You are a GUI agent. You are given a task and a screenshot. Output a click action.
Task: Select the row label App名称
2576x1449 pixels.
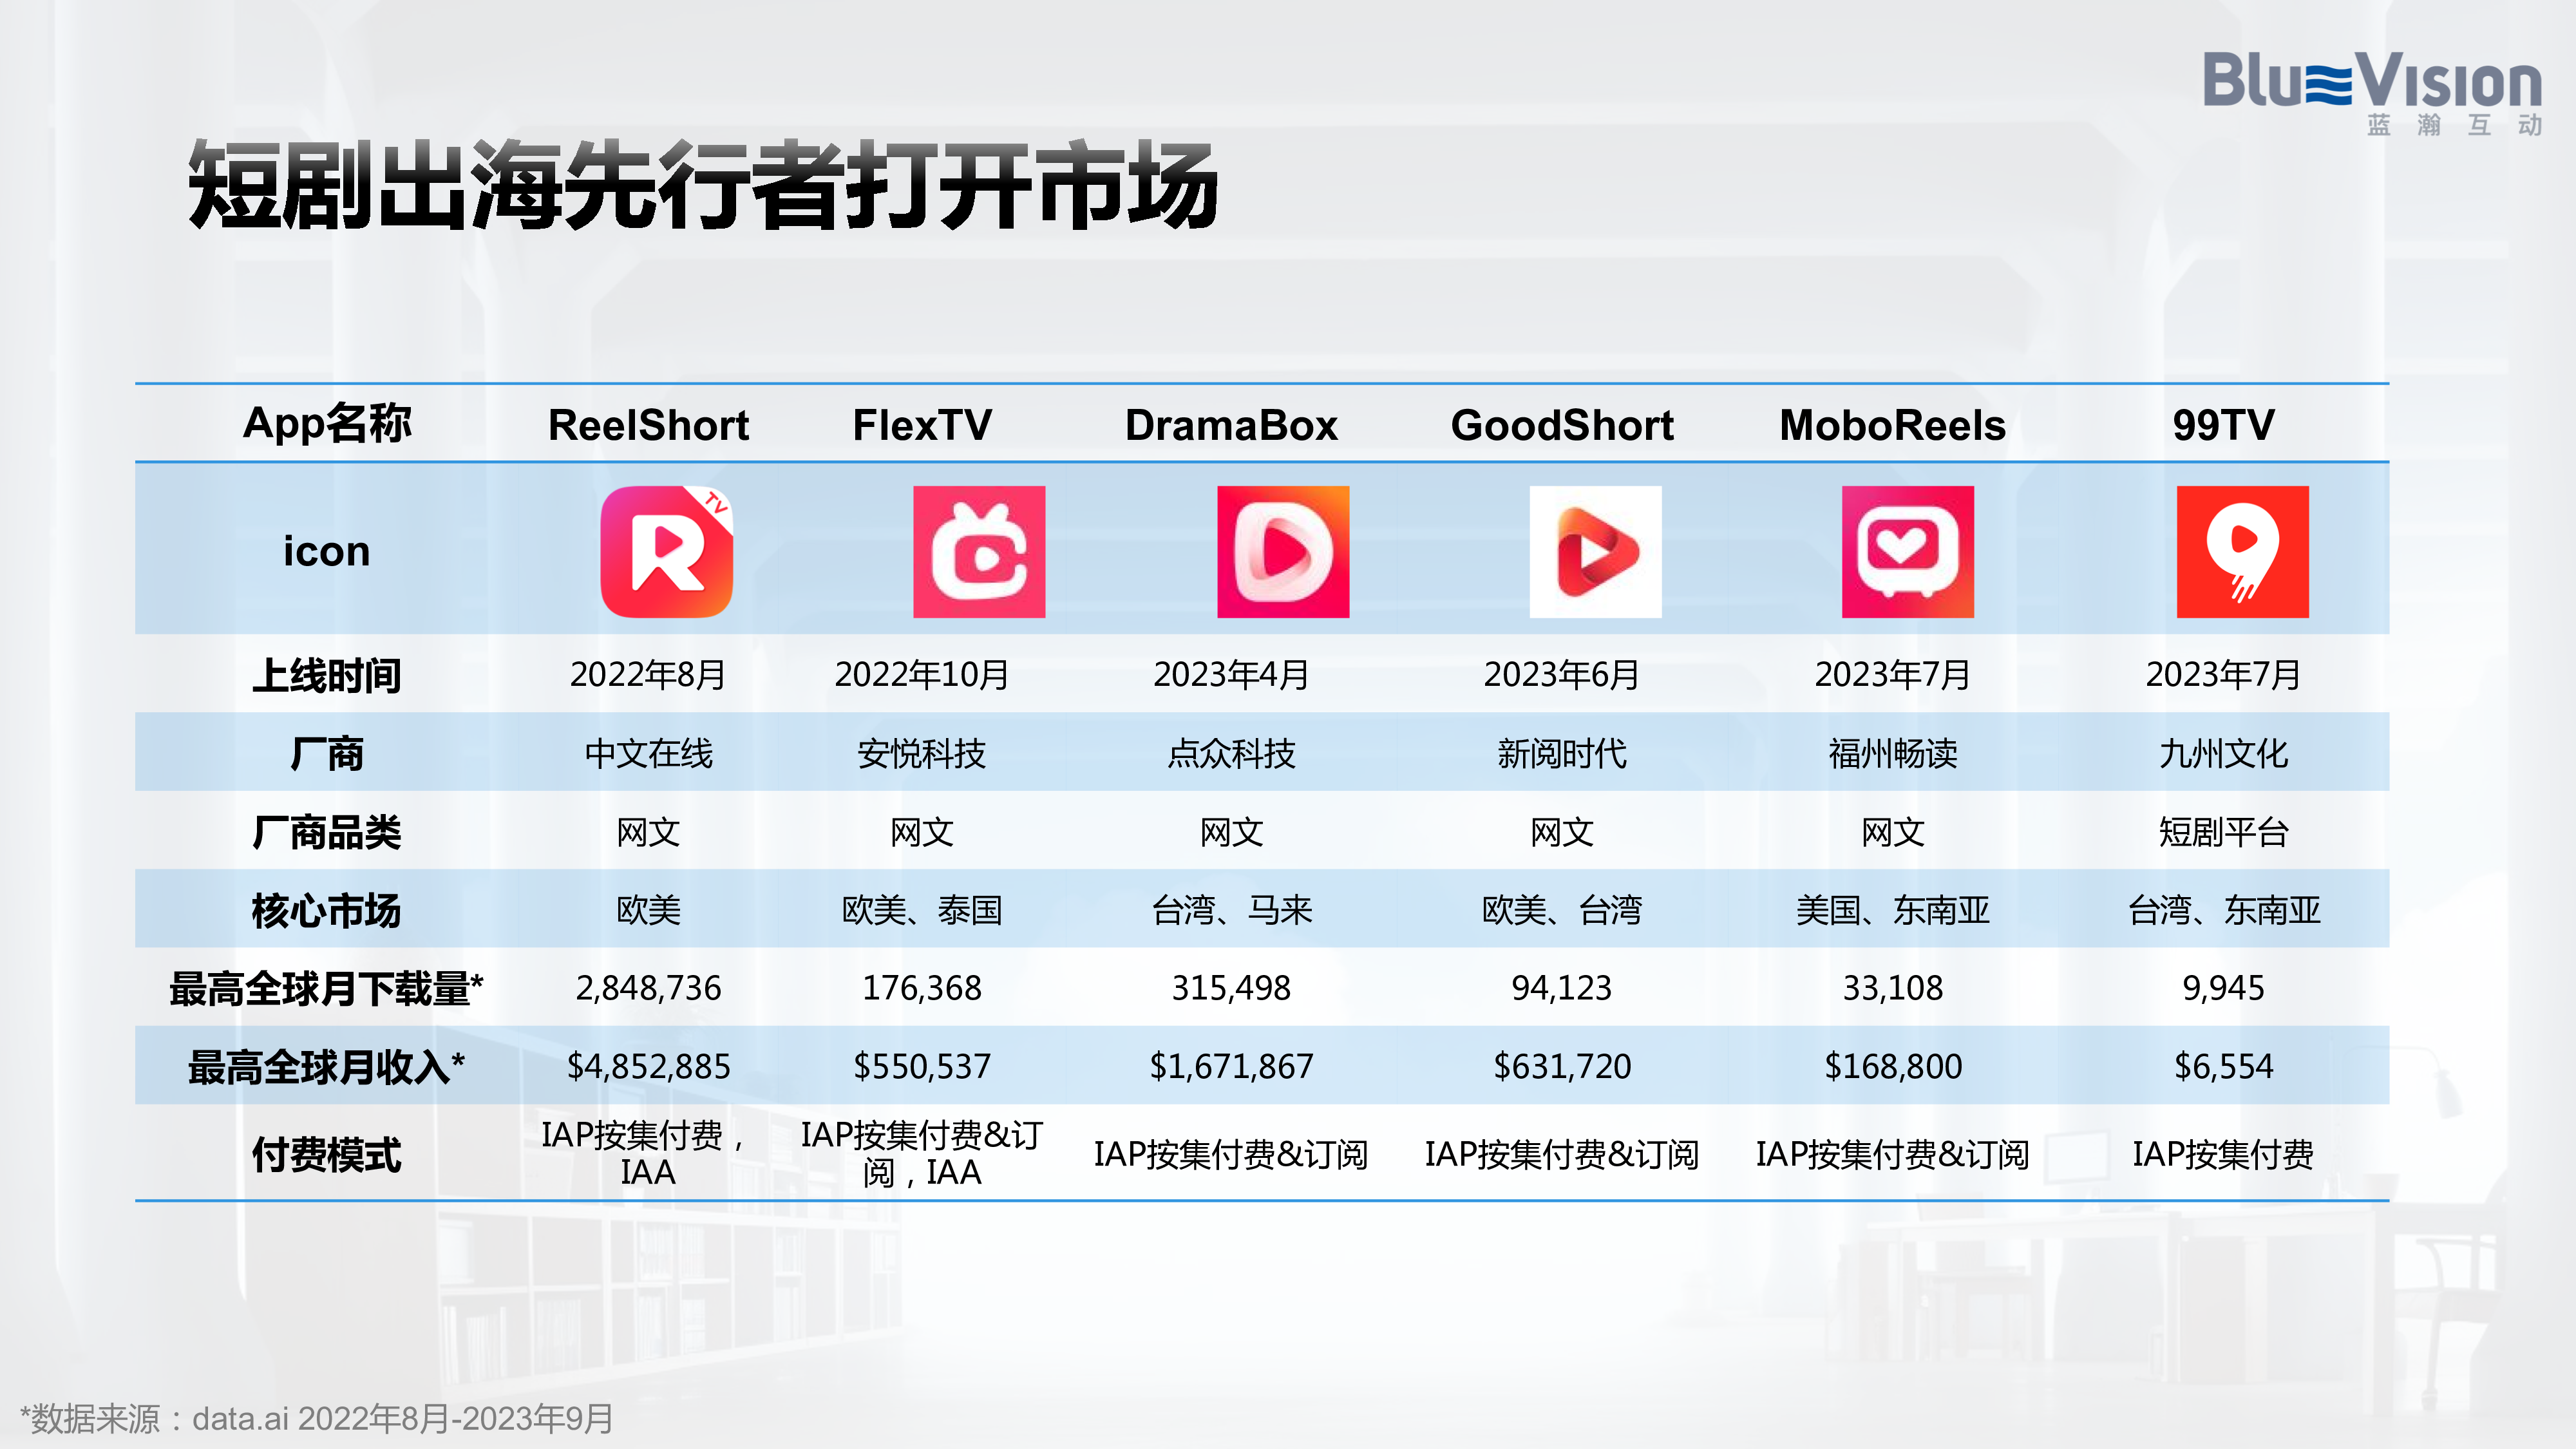[327, 424]
